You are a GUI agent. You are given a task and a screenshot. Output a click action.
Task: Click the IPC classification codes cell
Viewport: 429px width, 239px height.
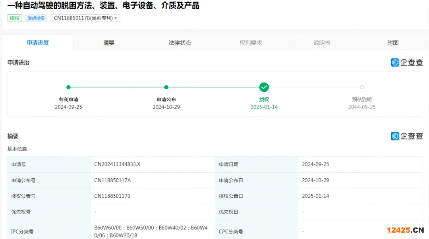coord(151,231)
